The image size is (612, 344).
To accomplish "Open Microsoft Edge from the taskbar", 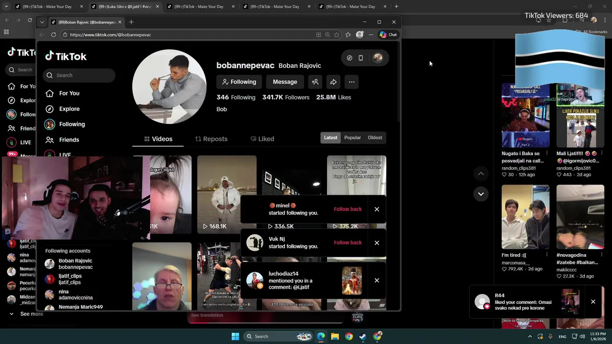I will point(321,336).
